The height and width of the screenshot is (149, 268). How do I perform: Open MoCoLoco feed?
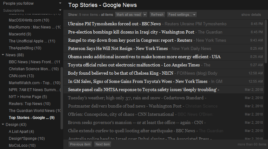click(x=22, y=146)
